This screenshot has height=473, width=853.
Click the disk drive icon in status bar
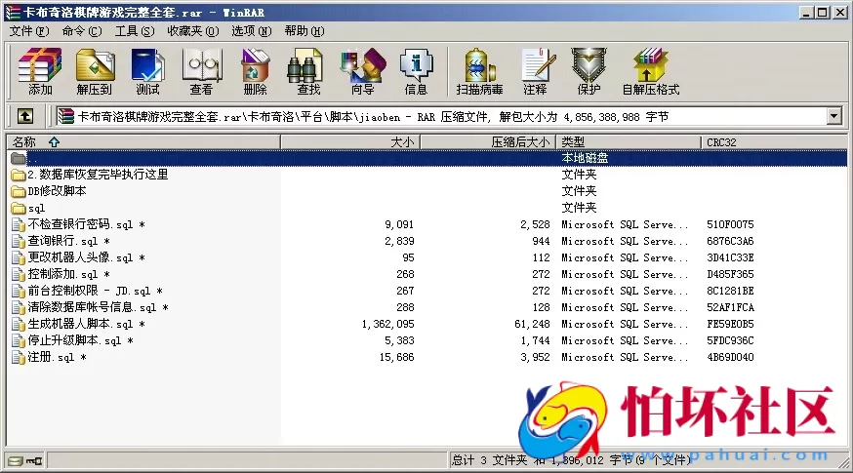pyautogui.click(x=16, y=461)
